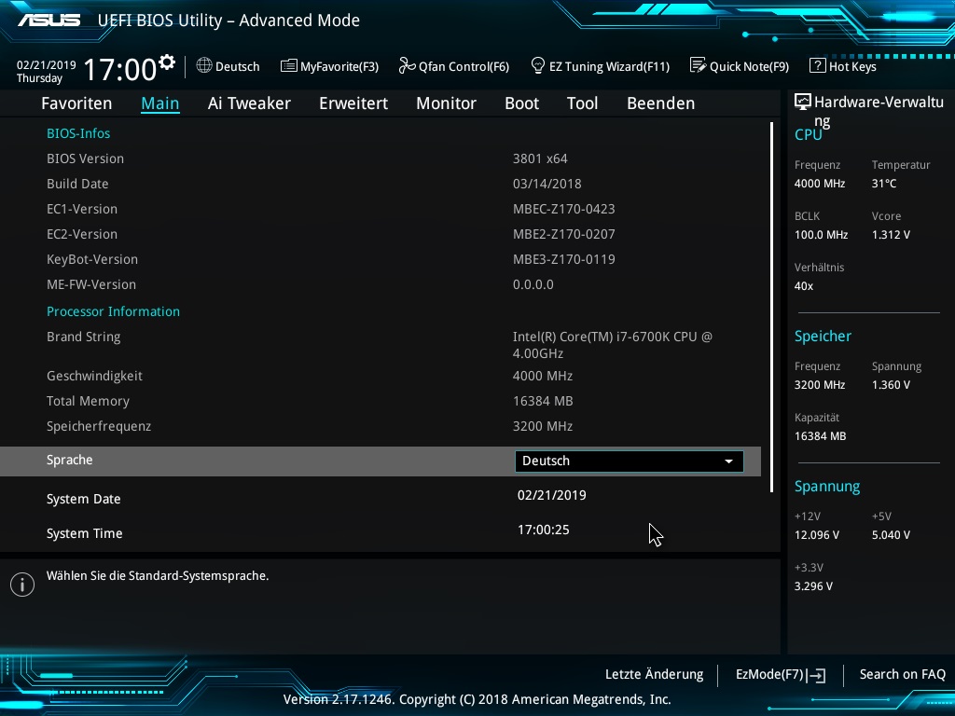Open the Ai Tweaker tab
This screenshot has height=716, width=955.
[249, 103]
